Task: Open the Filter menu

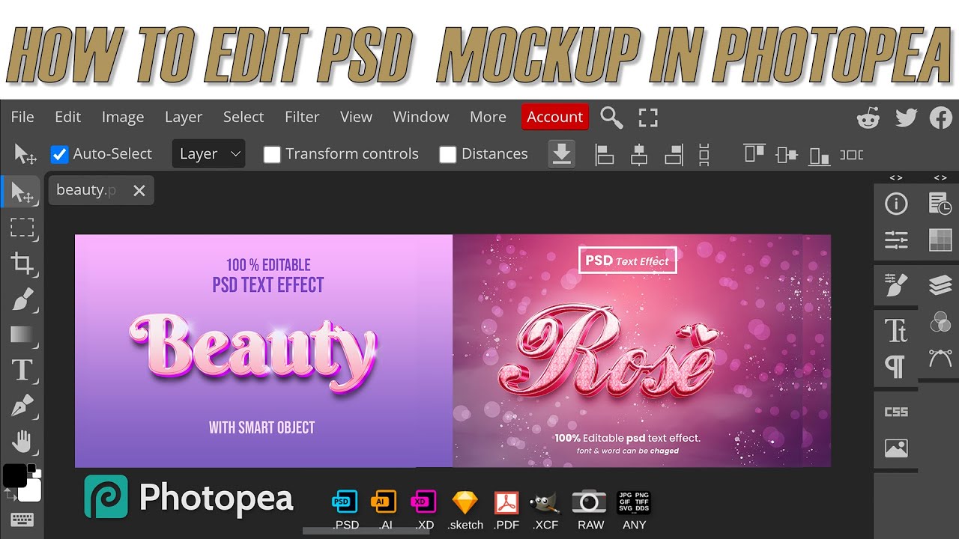Action: click(x=302, y=117)
